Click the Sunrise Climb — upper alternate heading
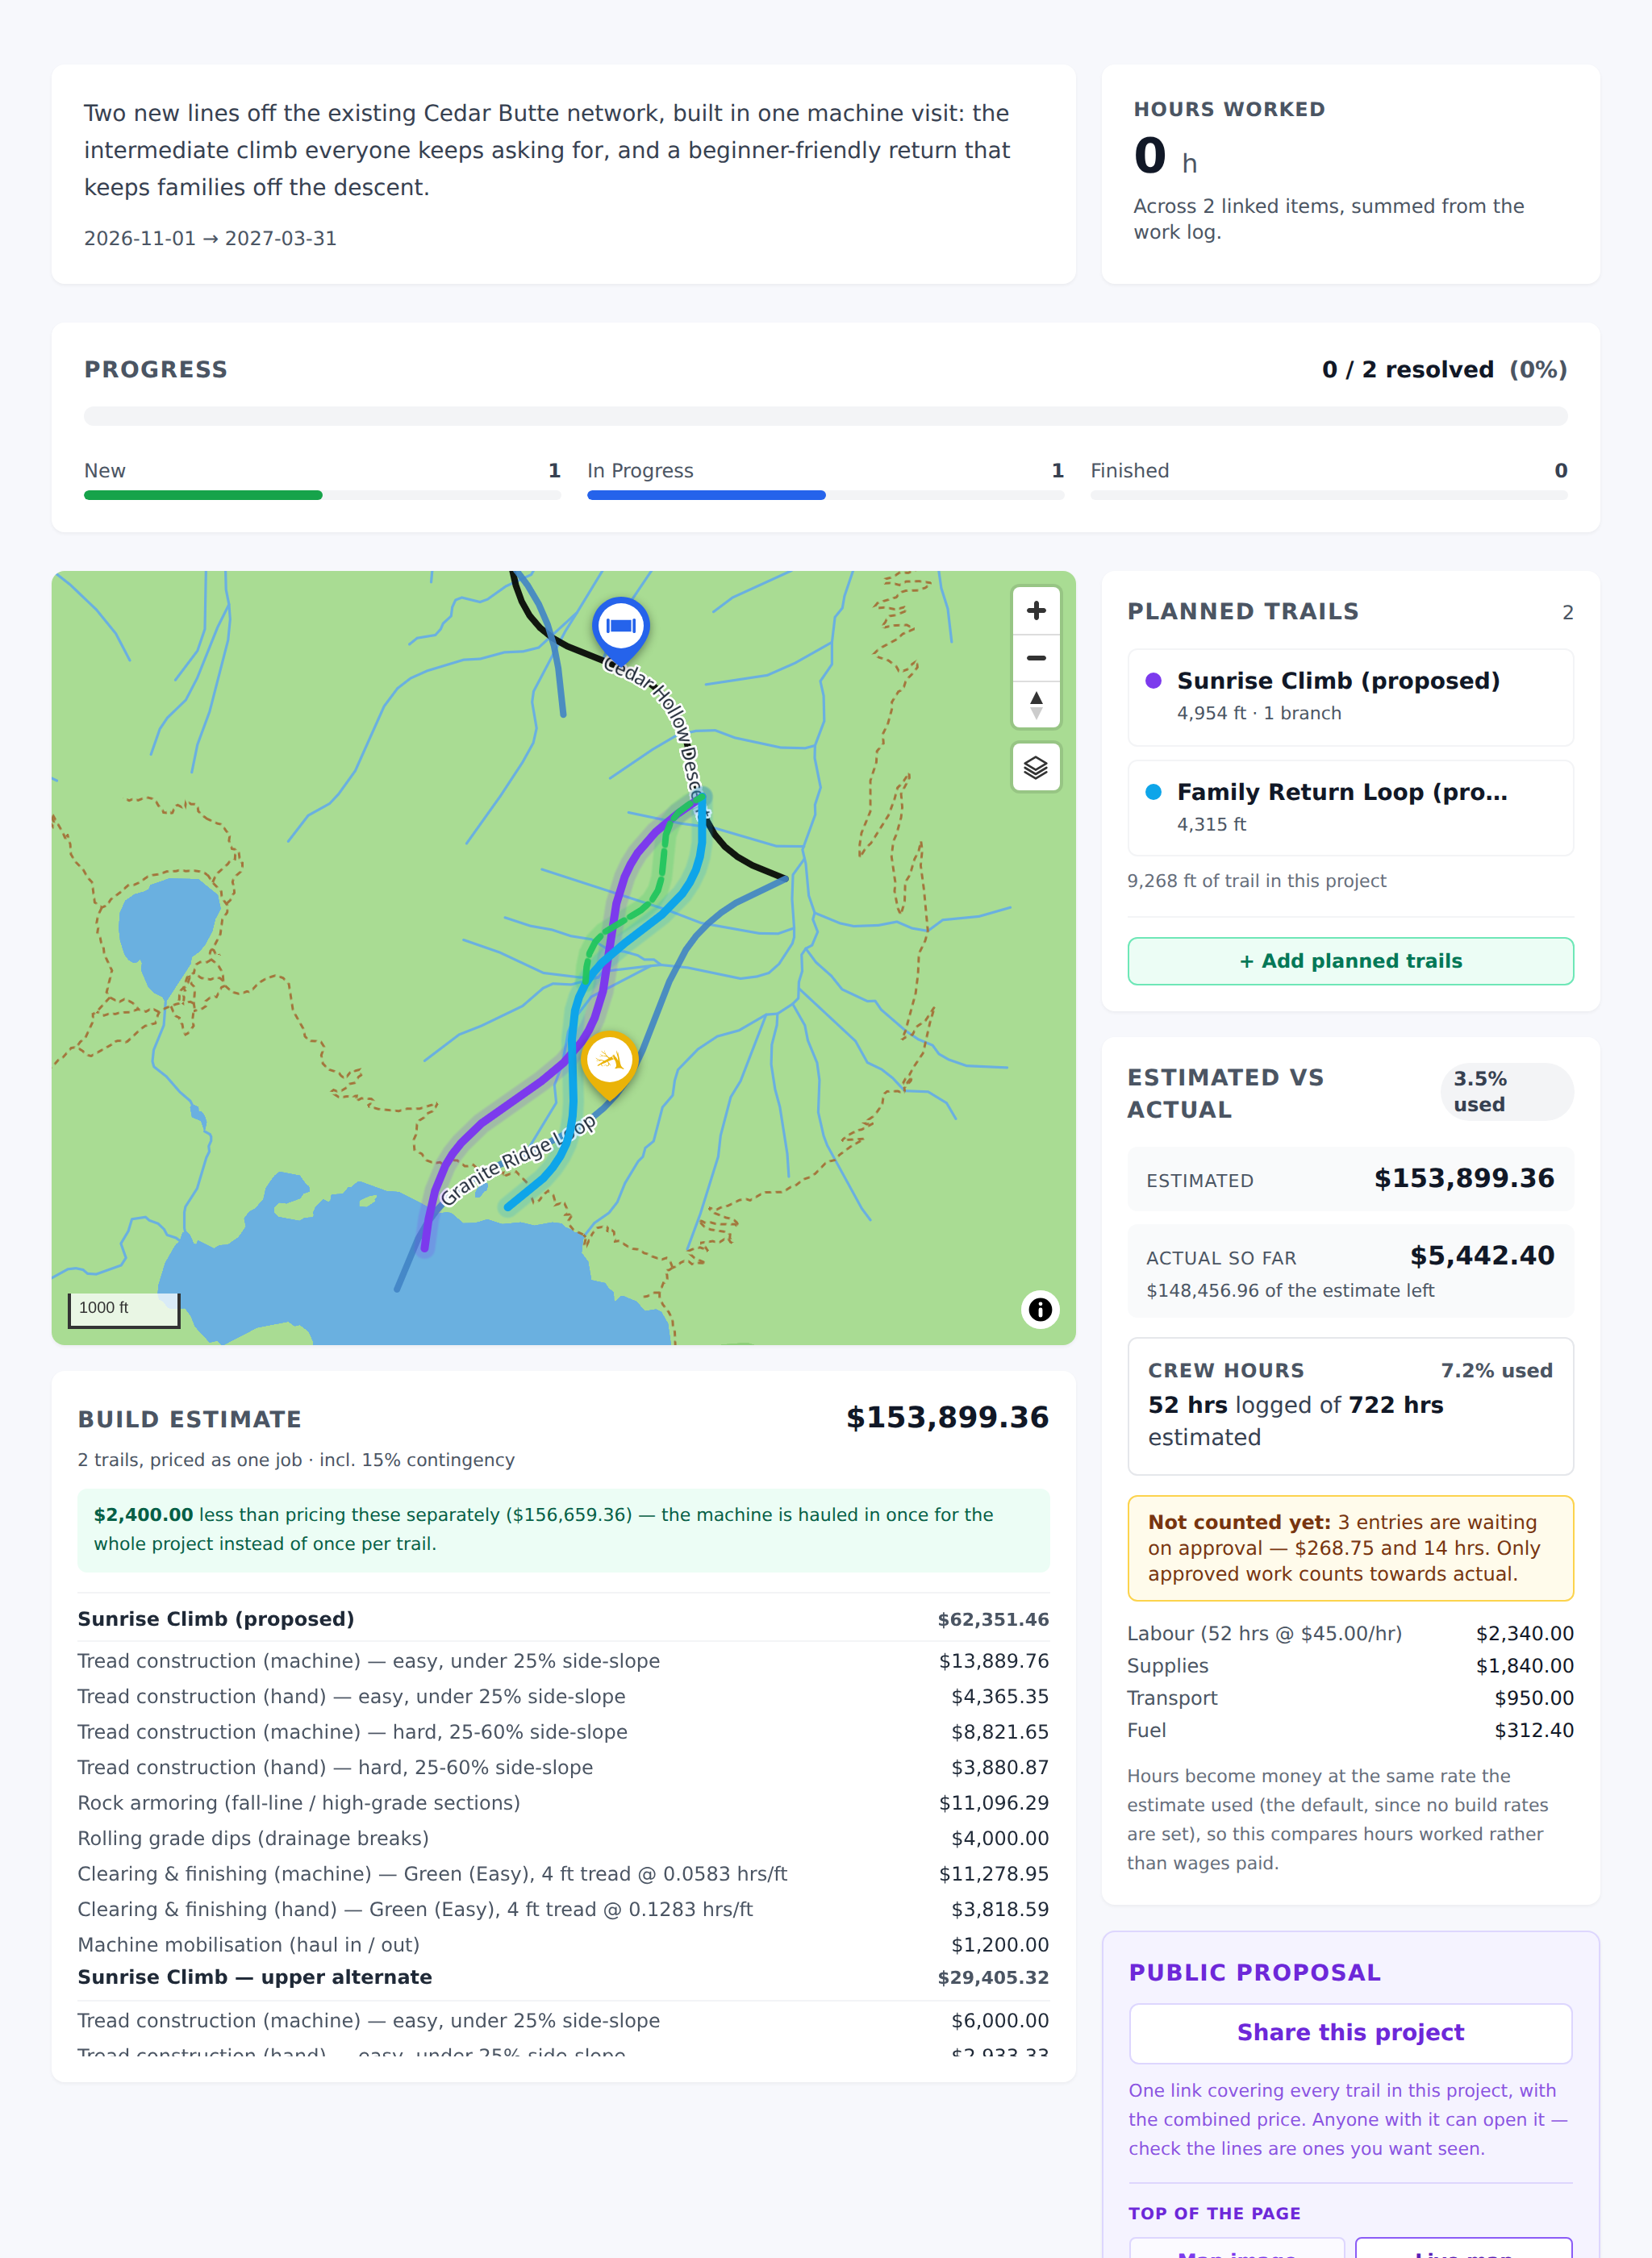Image resolution: width=1652 pixels, height=2258 pixels. [255, 1977]
